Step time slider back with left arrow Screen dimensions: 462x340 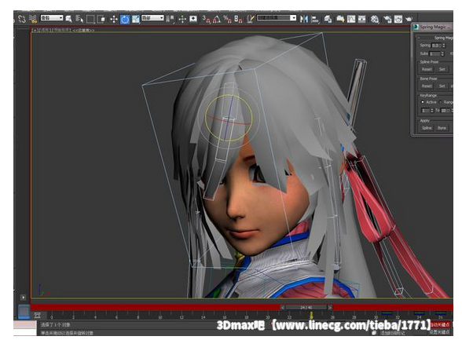point(282,307)
